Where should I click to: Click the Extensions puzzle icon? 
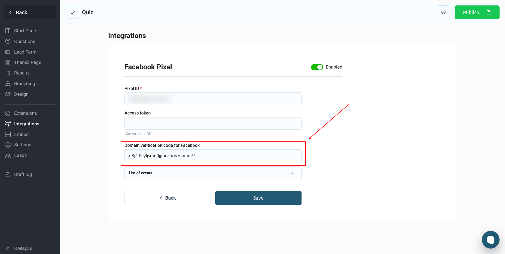8,113
